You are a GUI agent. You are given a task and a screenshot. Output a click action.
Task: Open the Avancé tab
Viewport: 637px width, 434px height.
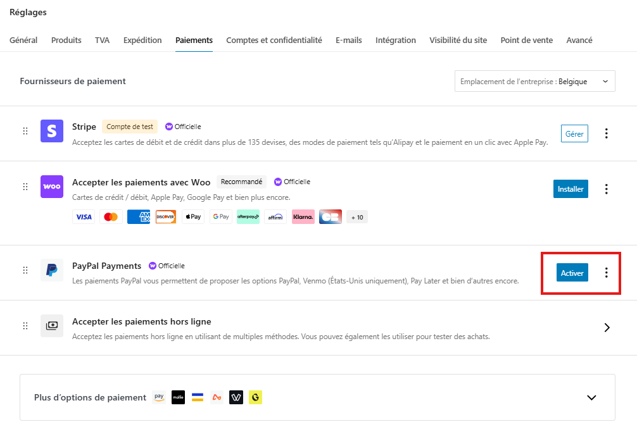(x=579, y=40)
